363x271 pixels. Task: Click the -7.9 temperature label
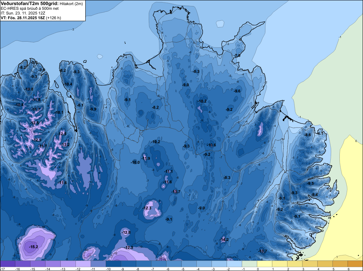tap(42, 70)
